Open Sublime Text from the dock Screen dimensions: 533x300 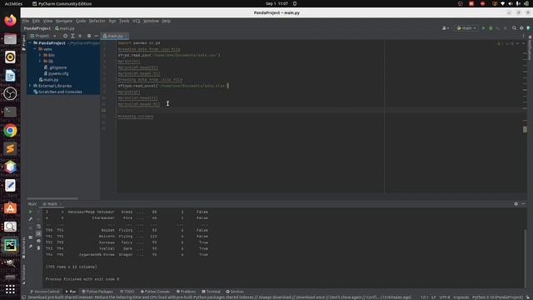pyautogui.click(x=10, y=148)
